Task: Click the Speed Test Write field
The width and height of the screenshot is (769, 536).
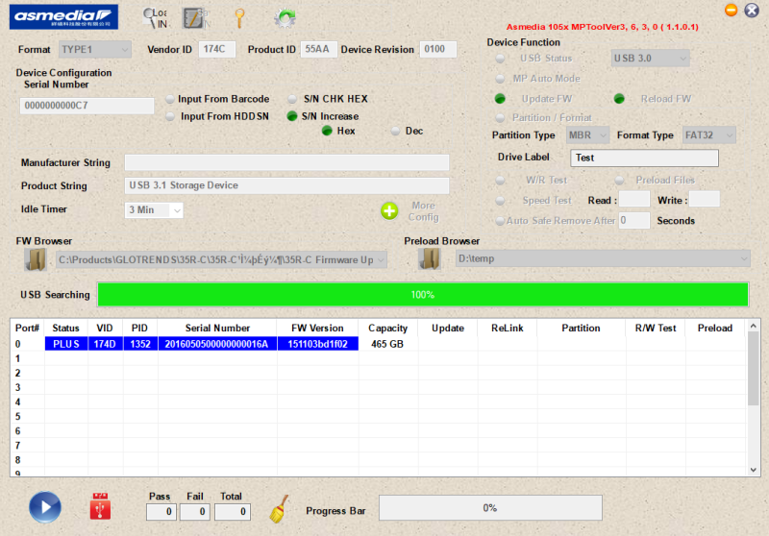Action: 705,200
